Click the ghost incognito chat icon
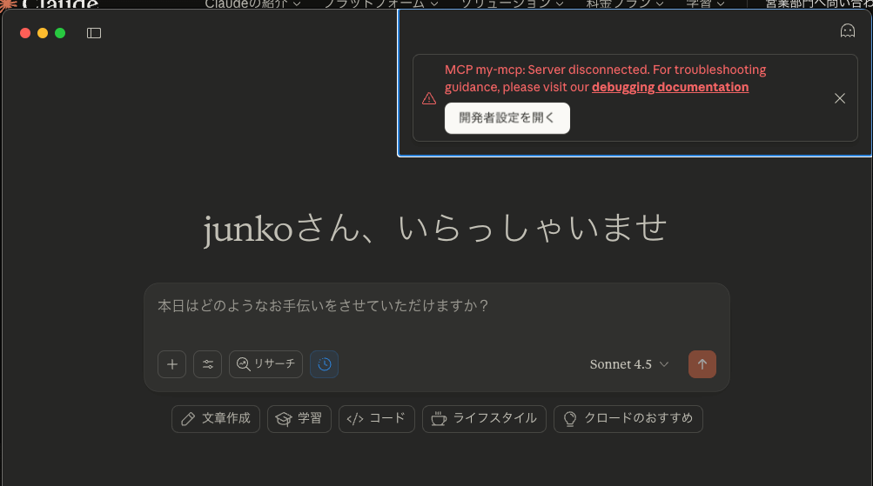873x486 pixels. click(847, 31)
